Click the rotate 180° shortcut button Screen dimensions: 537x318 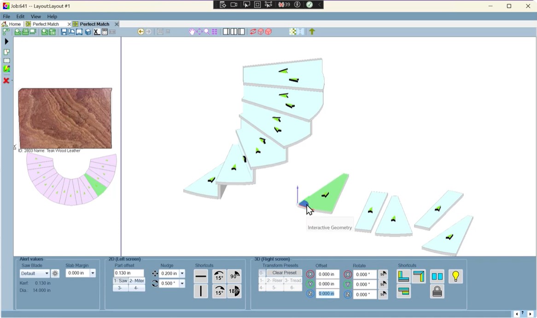(234, 291)
